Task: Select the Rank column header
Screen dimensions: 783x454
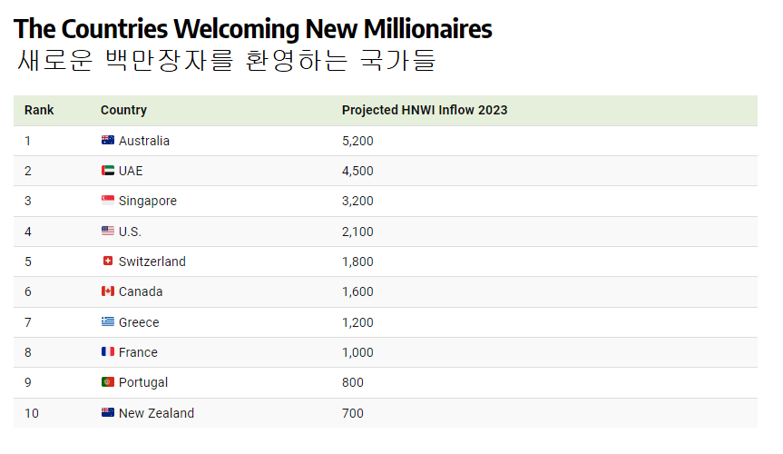Action: pos(39,110)
